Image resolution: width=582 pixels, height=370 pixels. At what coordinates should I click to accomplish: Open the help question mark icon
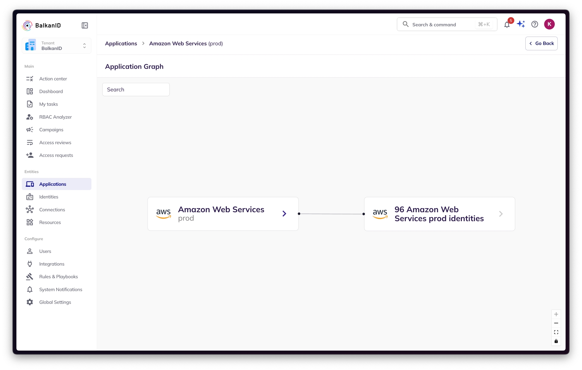coord(535,24)
